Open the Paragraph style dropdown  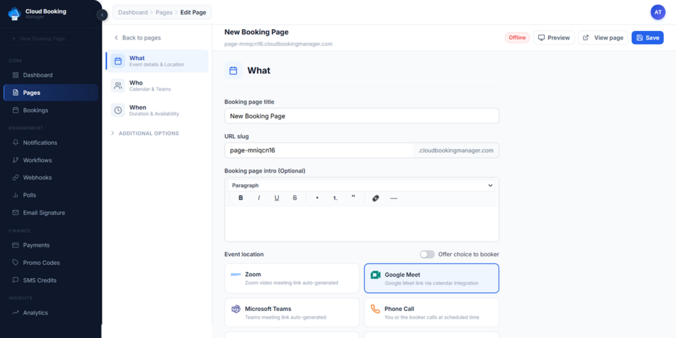[361, 186]
